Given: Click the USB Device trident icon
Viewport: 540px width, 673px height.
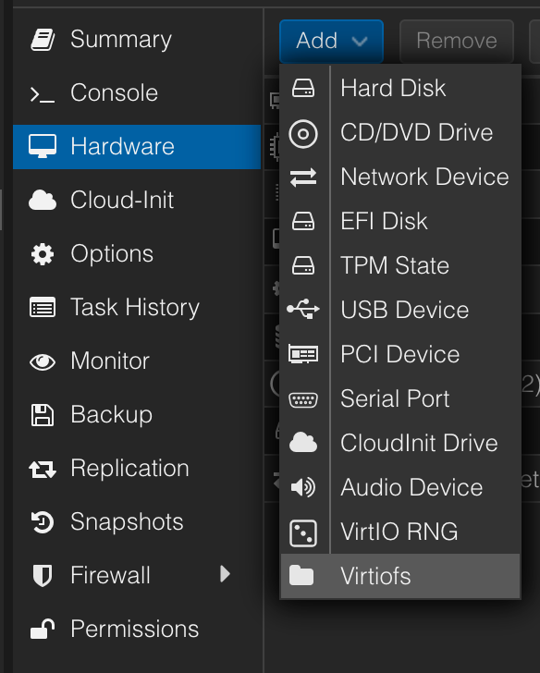Looking at the screenshot, I should coord(303,309).
